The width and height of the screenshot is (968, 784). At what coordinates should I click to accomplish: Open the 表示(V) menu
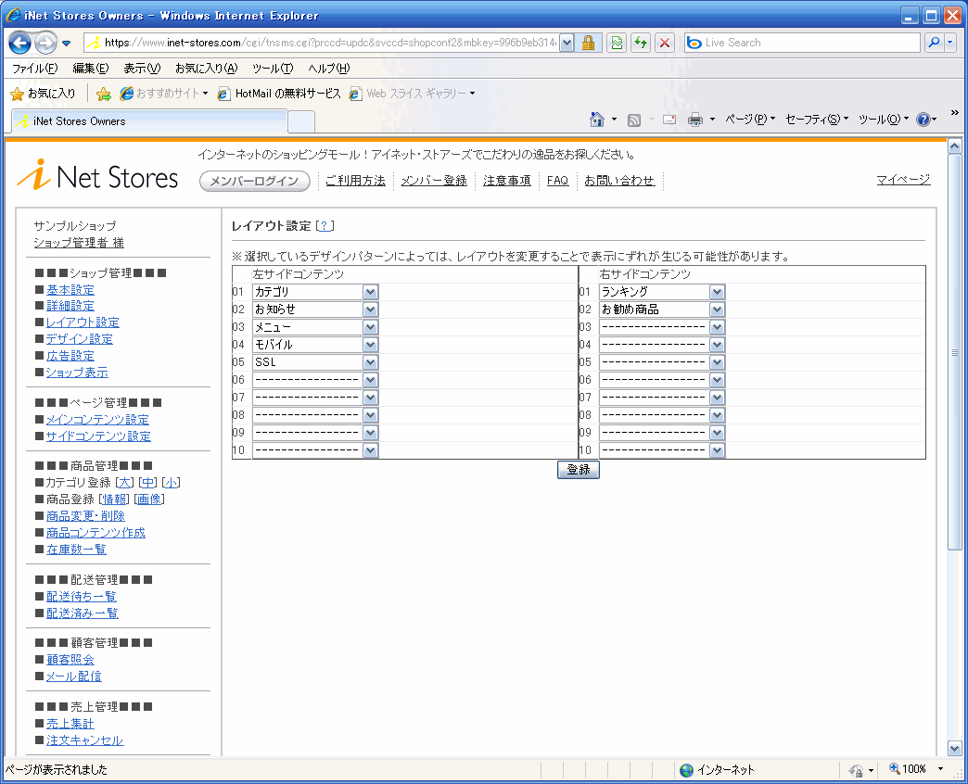[x=142, y=69]
